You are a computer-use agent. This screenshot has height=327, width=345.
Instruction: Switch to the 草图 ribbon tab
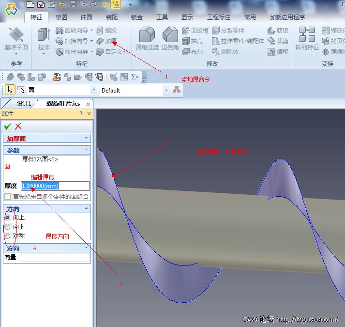tap(61, 17)
